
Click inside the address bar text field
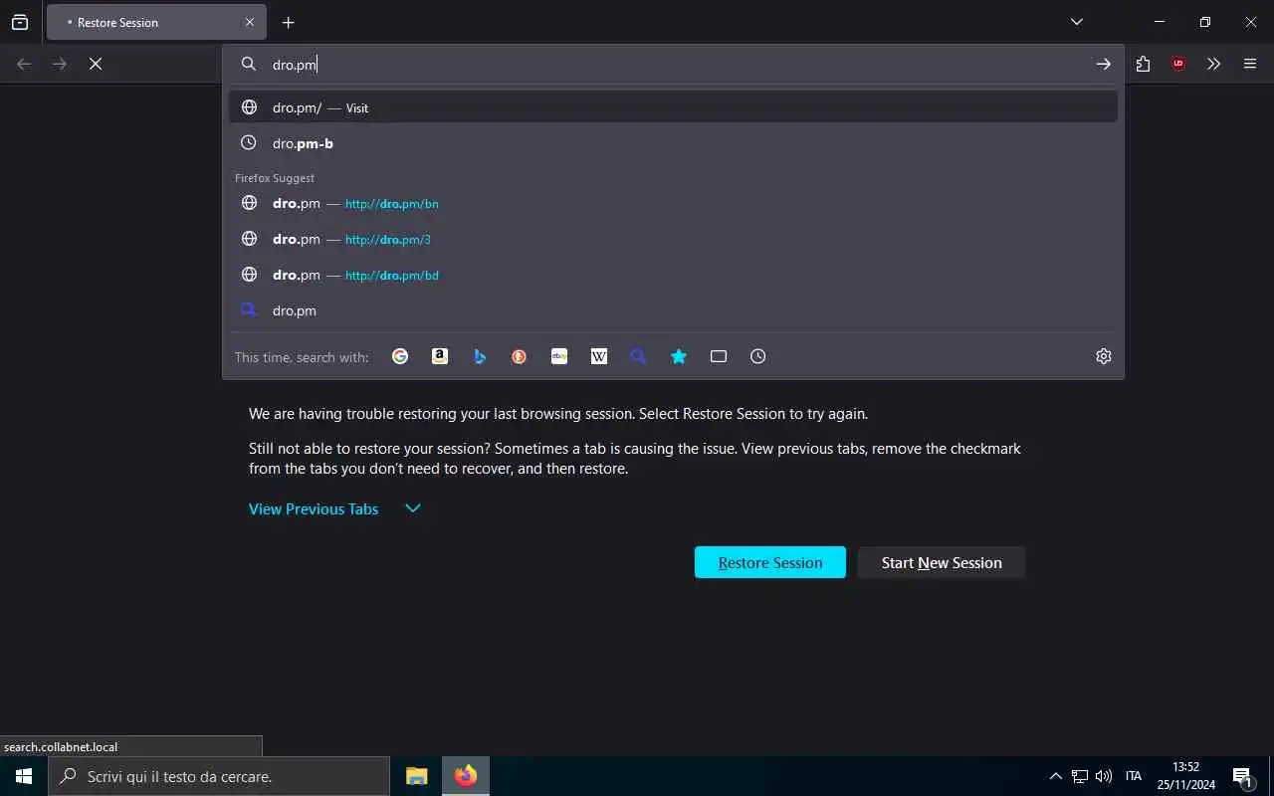pyautogui.click(x=677, y=64)
